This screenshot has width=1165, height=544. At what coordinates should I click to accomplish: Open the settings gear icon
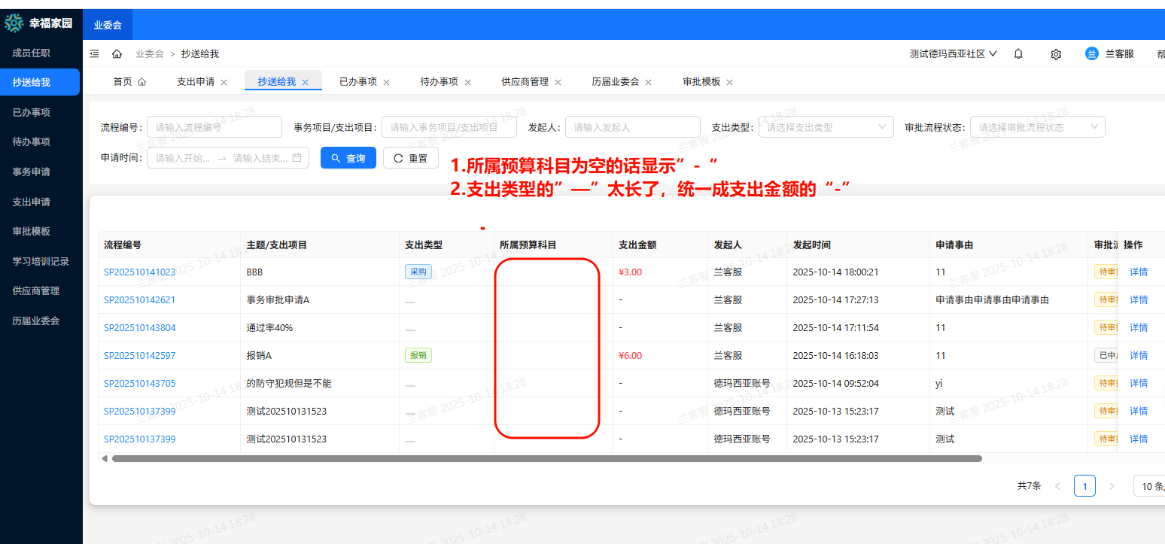coord(1055,53)
